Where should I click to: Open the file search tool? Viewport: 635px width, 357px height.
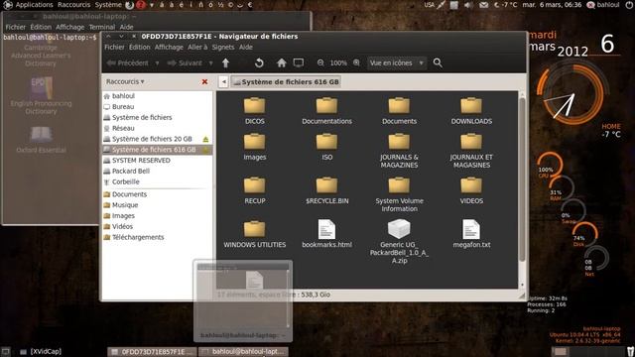(x=438, y=62)
